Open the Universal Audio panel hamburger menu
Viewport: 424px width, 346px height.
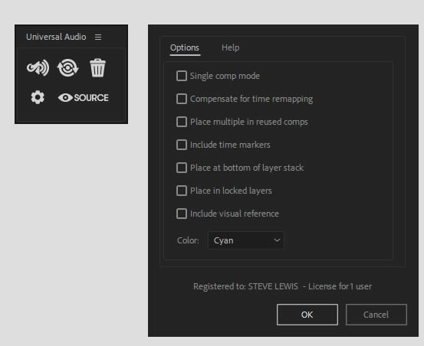(98, 37)
